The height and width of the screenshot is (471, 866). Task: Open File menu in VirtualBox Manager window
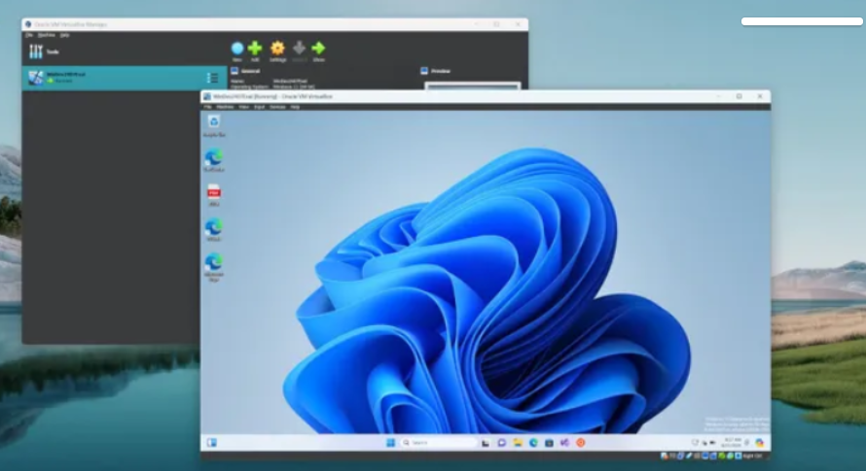(29, 35)
